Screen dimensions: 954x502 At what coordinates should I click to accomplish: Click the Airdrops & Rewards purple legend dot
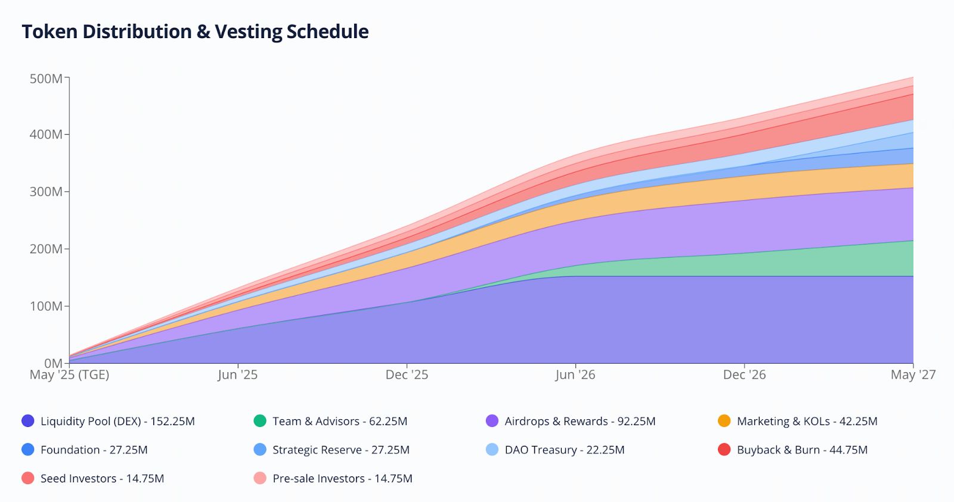tap(492, 421)
